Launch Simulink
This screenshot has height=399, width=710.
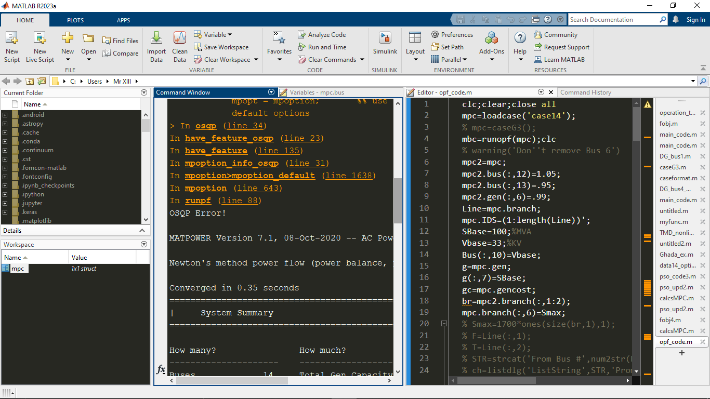click(x=385, y=46)
